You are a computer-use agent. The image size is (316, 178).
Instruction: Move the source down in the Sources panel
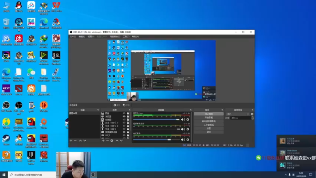click(121, 140)
